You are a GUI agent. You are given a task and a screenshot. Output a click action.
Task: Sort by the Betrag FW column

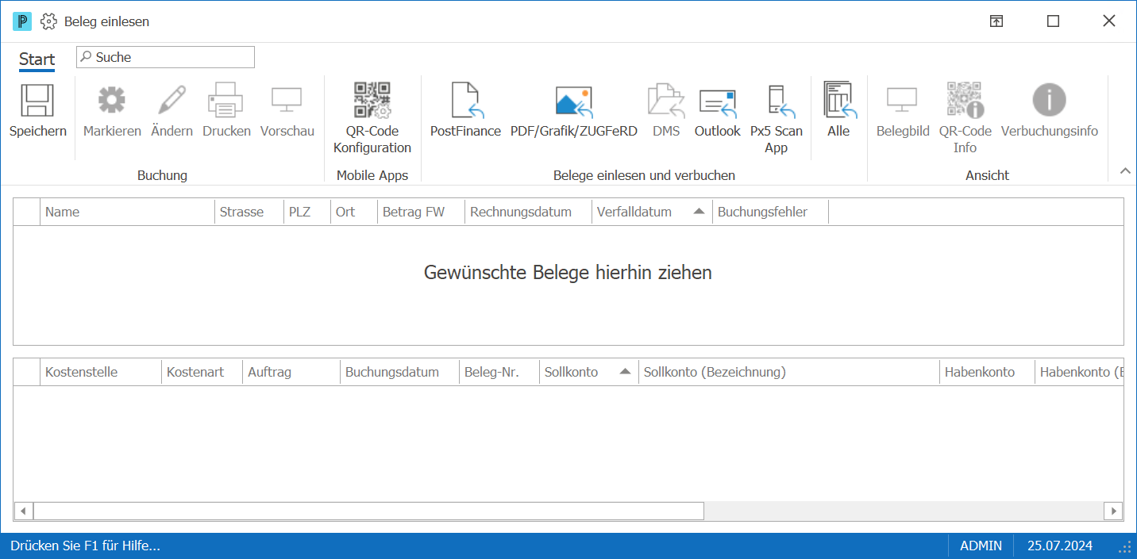pyautogui.click(x=421, y=212)
